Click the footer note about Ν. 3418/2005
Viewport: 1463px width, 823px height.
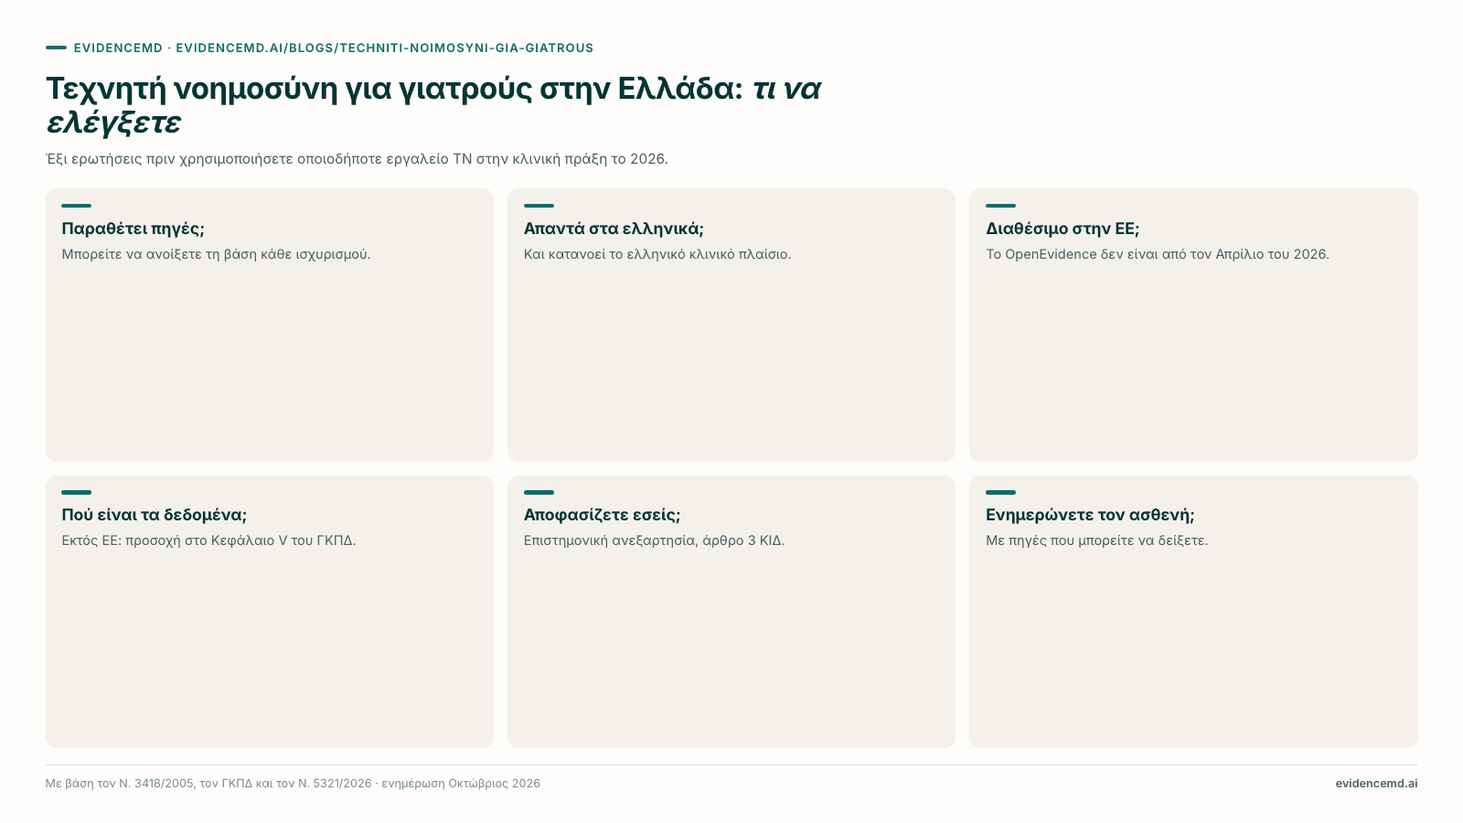[x=293, y=784]
